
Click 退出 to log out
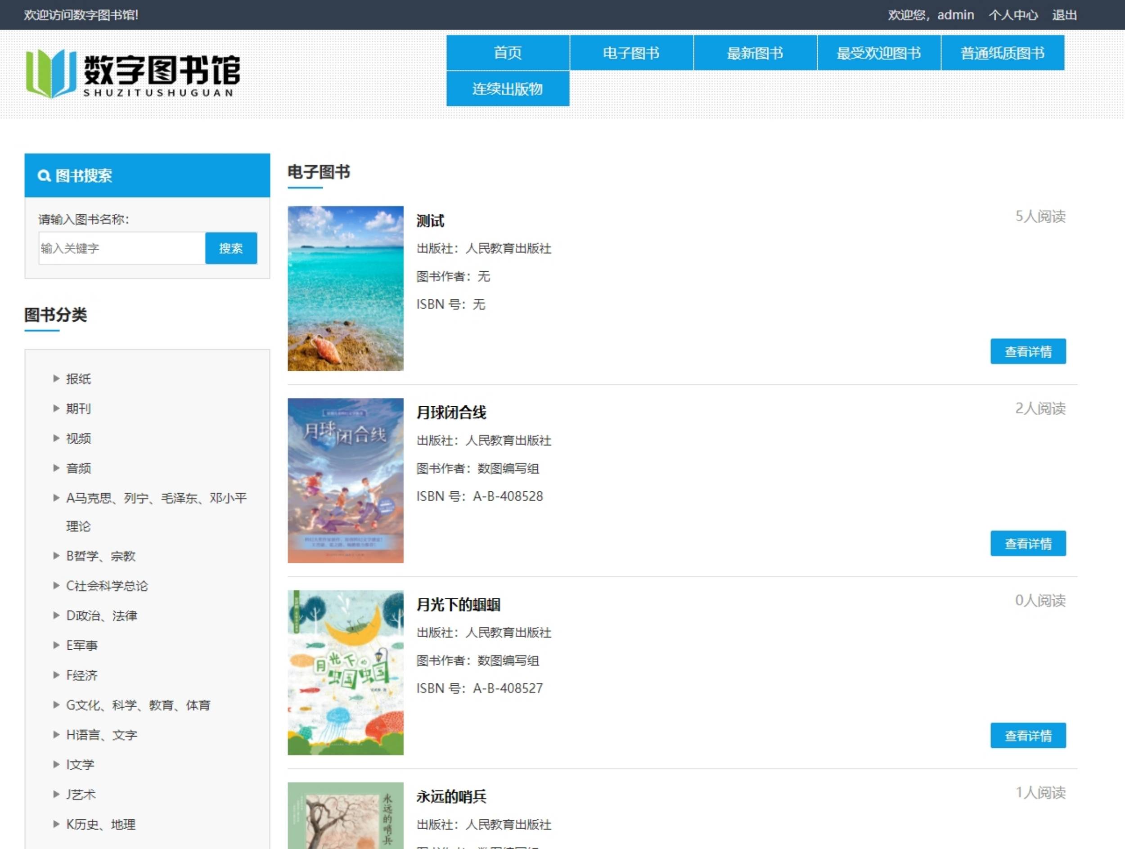click(x=1064, y=15)
